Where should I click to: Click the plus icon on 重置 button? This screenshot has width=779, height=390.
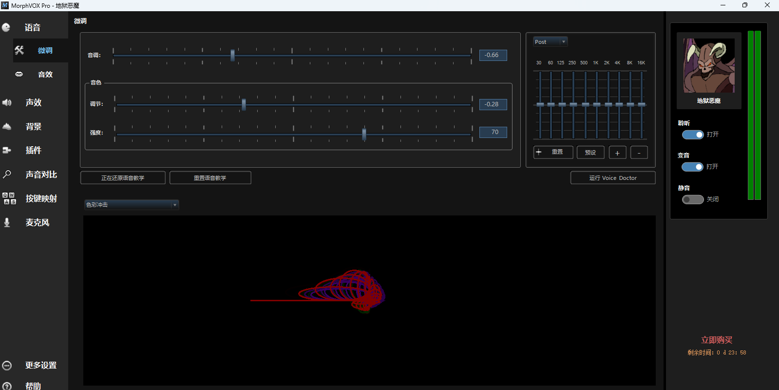tap(539, 152)
